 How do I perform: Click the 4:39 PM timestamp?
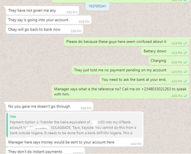tap(86, 108)
